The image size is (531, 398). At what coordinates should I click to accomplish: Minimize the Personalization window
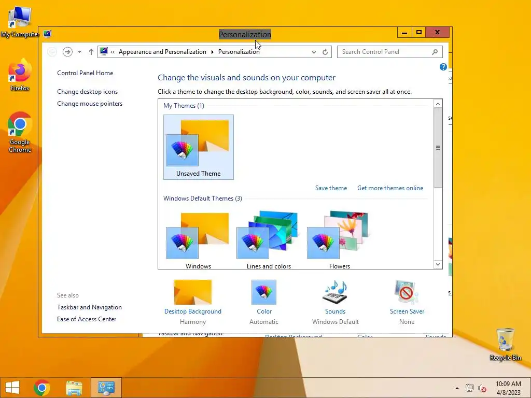coord(404,33)
